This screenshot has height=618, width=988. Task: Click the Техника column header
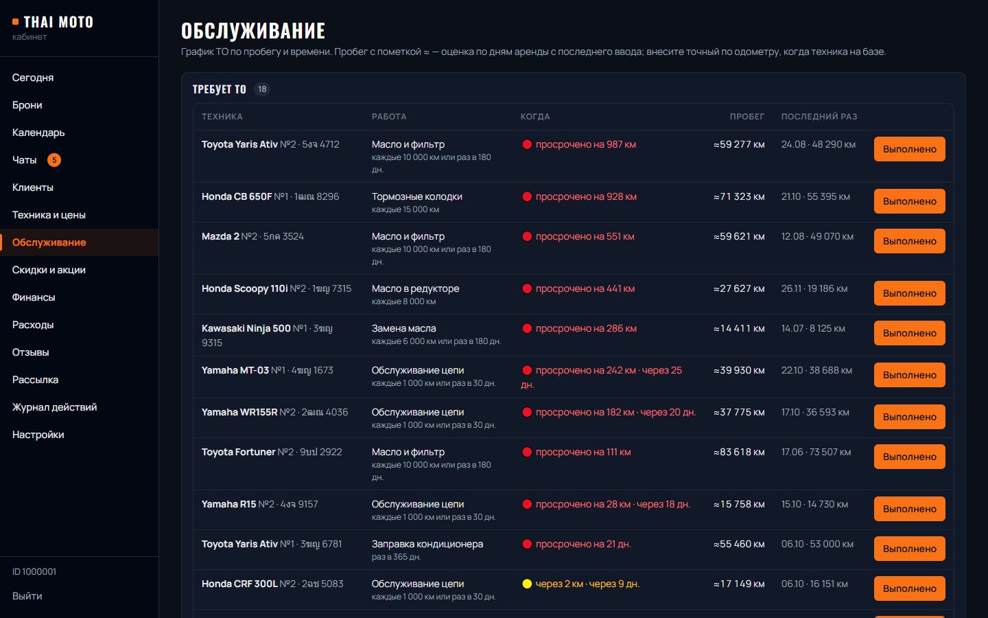coord(222,117)
